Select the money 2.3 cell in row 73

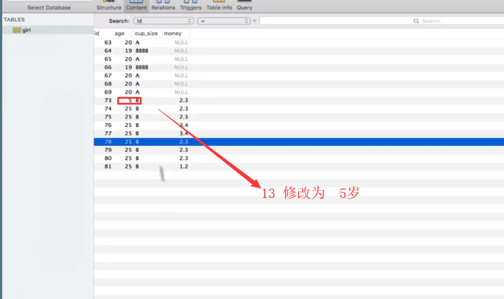[184, 100]
